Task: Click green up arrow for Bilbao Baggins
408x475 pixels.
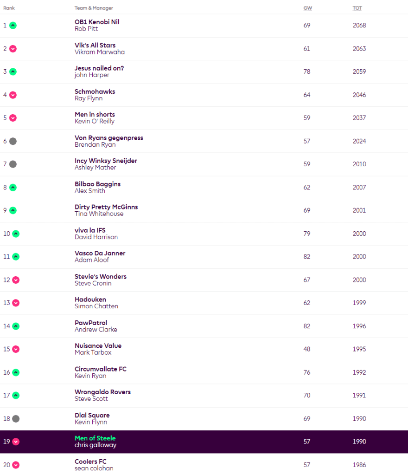Action: pos(13,187)
